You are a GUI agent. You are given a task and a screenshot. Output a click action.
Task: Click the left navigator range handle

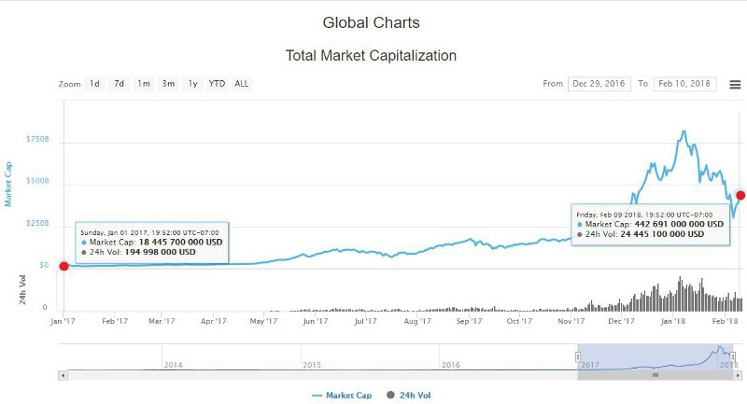tap(578, 356)
